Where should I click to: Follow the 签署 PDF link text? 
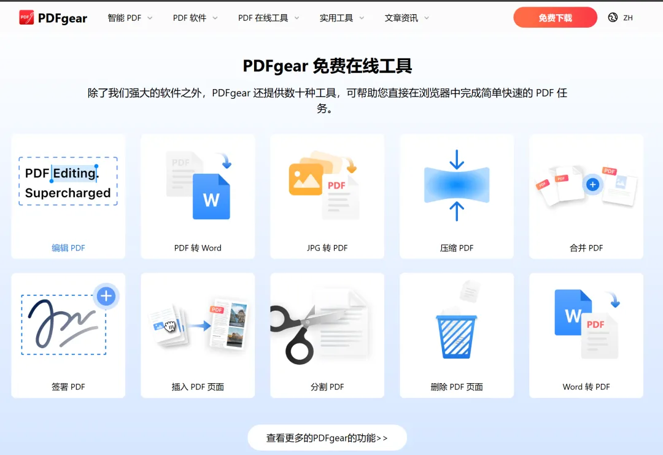[x=68, y=386]
